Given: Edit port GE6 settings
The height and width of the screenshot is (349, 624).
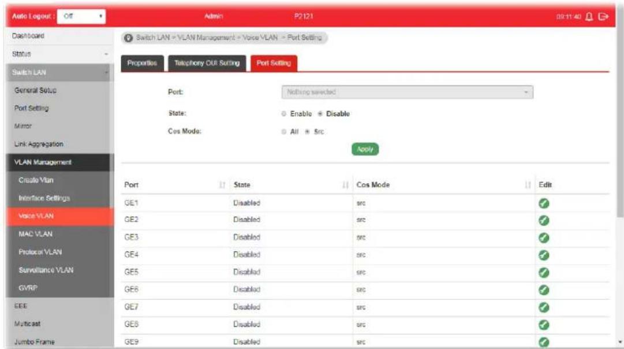Looking at the screenshot, I should (544, 290).
